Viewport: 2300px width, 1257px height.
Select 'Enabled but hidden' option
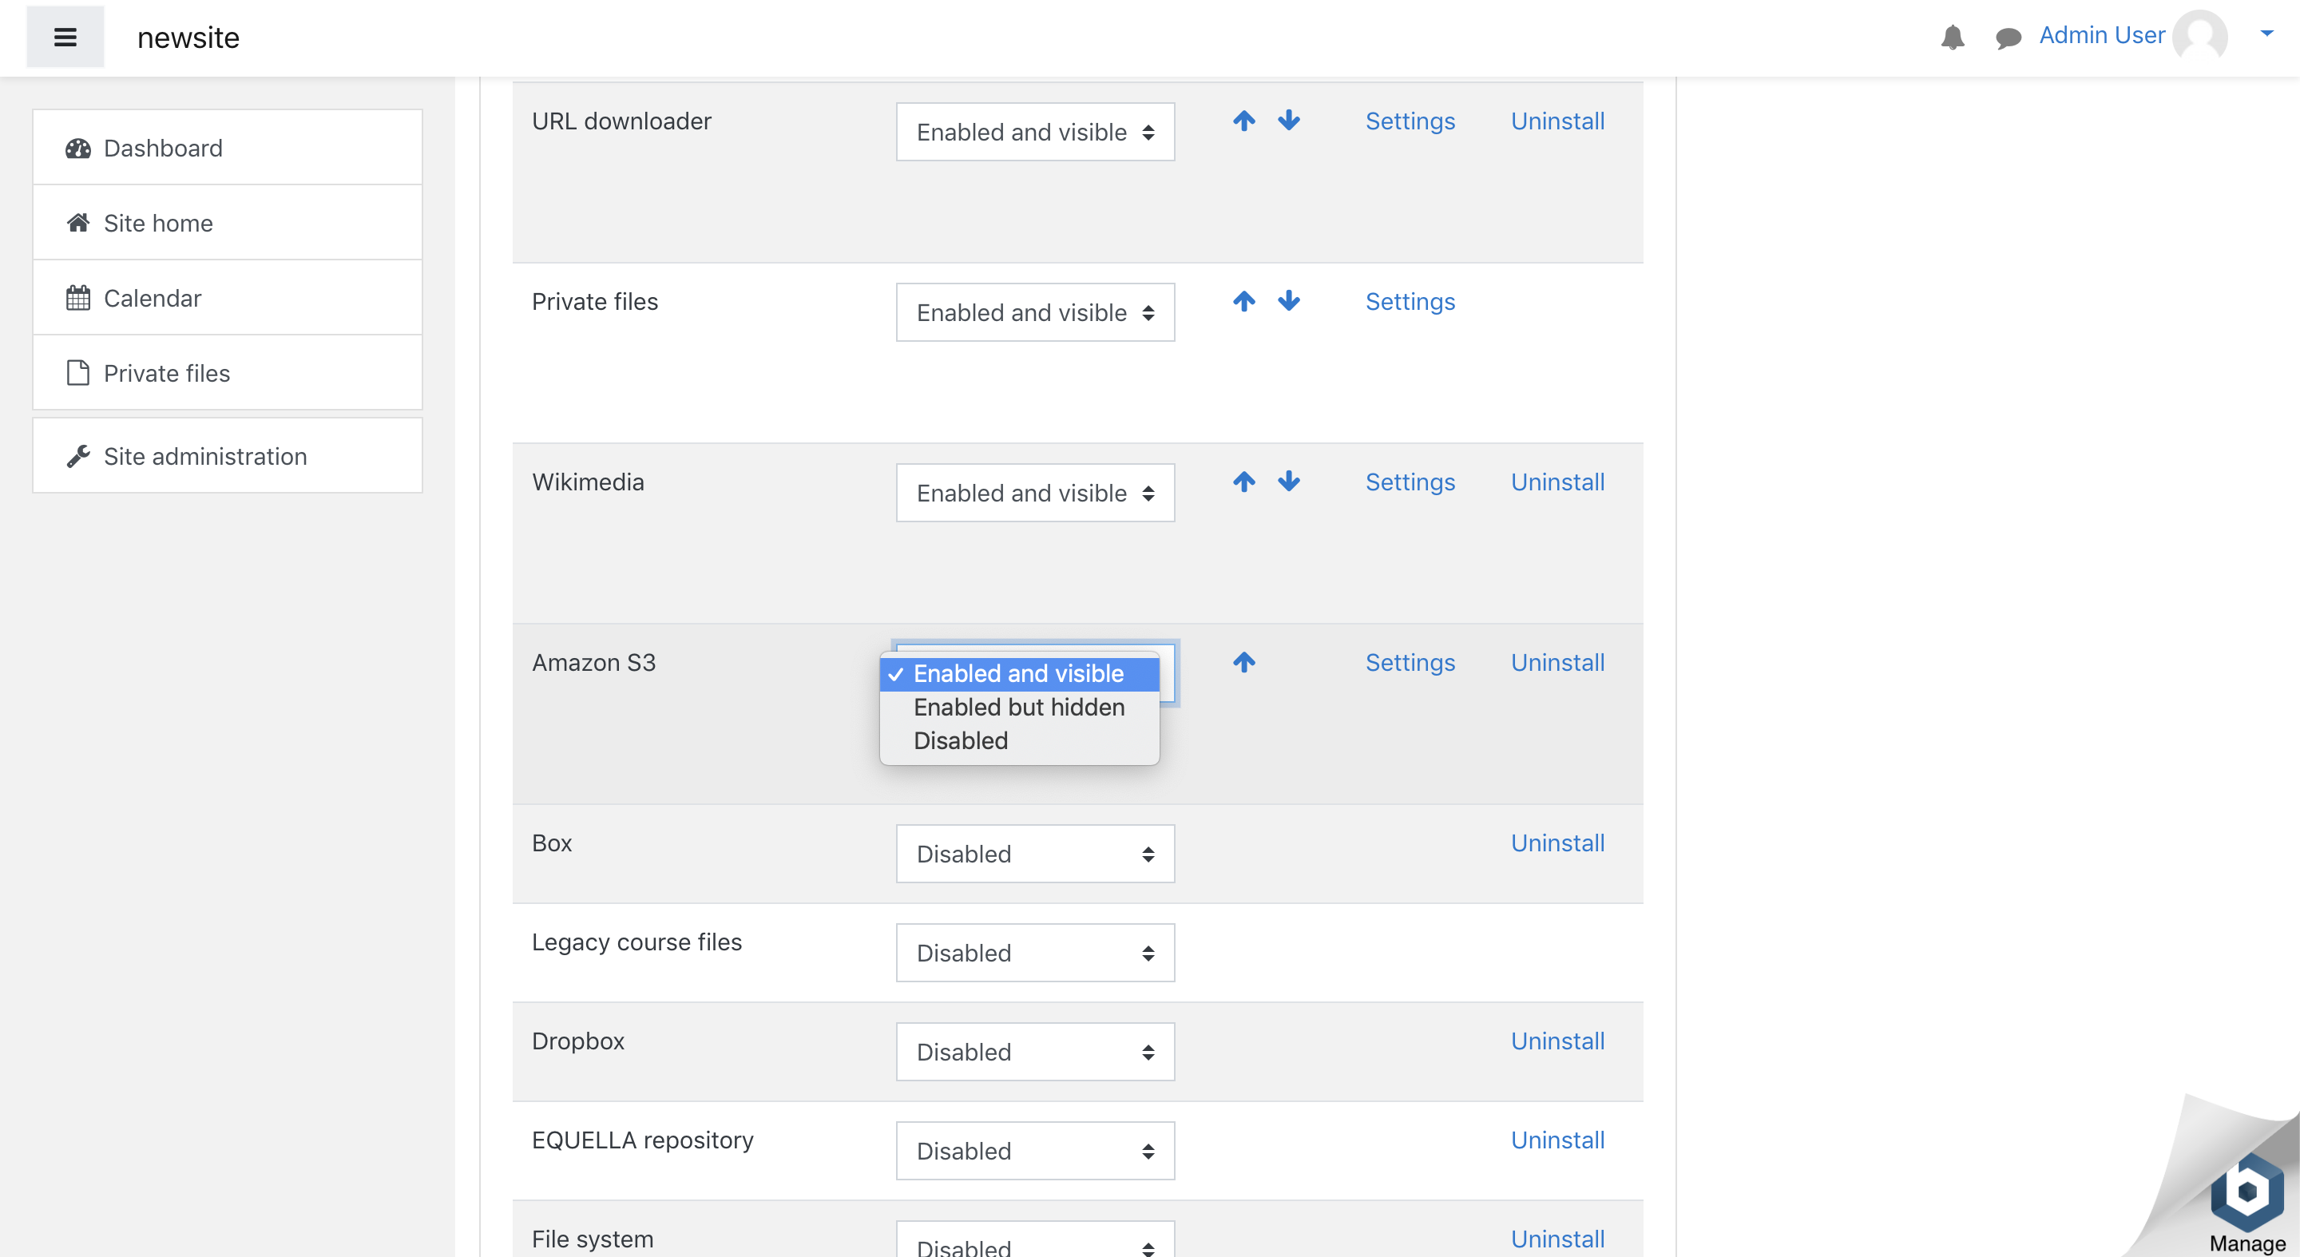(x=1018, y=707)
